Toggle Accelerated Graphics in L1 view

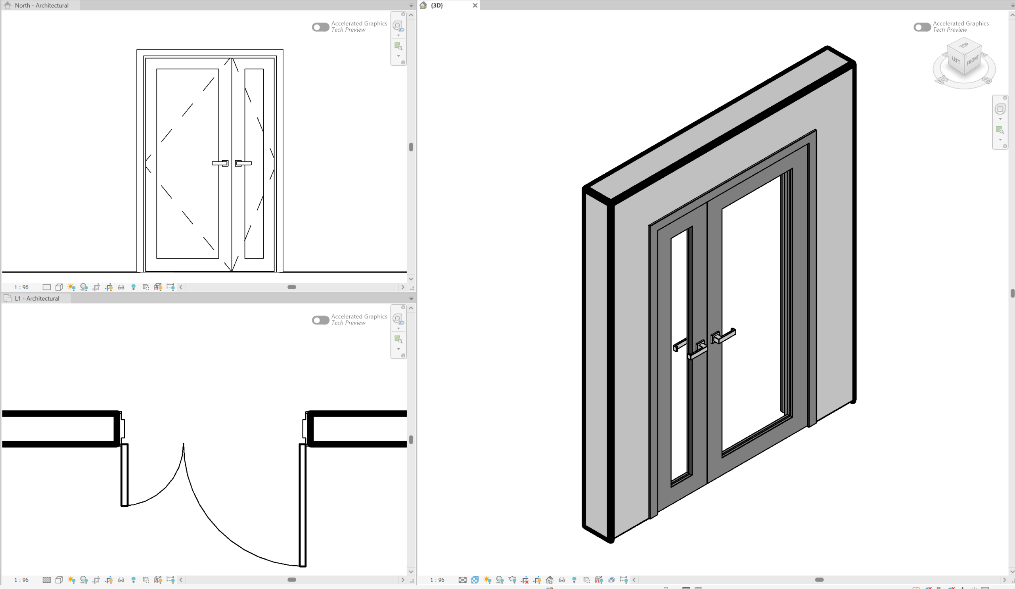point(320,320)
